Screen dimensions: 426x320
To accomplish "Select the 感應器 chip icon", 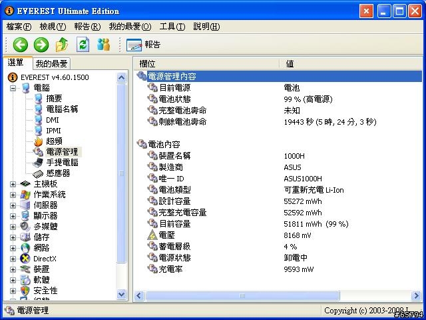I will (x=38, y=173).
